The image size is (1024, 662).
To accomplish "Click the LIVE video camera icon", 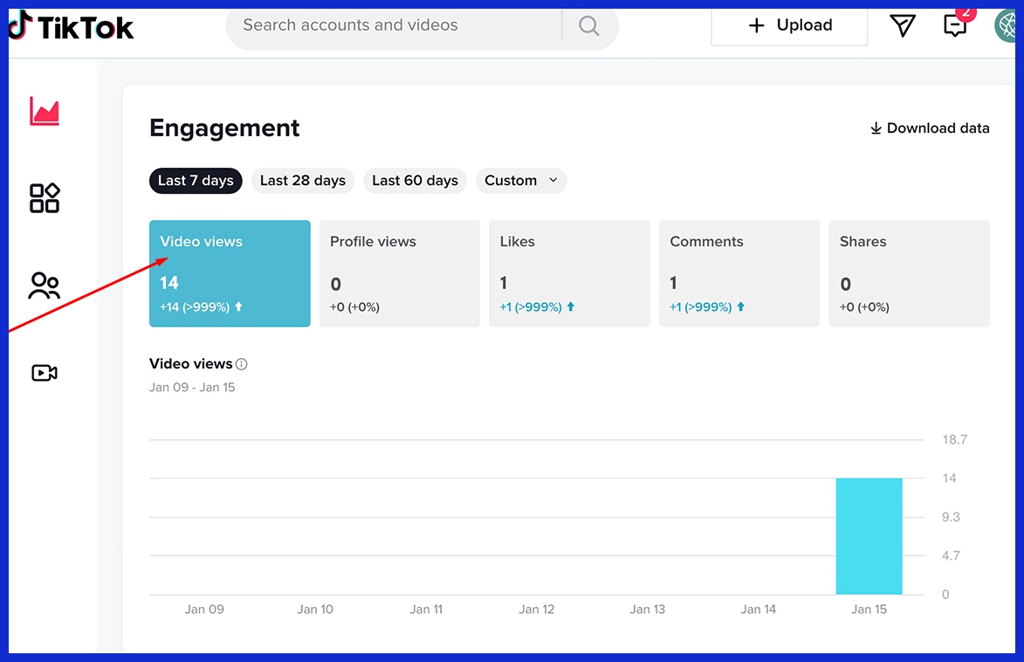I will coord(44,372).
